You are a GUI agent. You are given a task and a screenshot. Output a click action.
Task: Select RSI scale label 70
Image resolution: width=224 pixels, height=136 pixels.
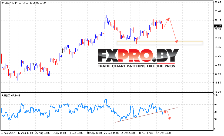click(215, 105)
